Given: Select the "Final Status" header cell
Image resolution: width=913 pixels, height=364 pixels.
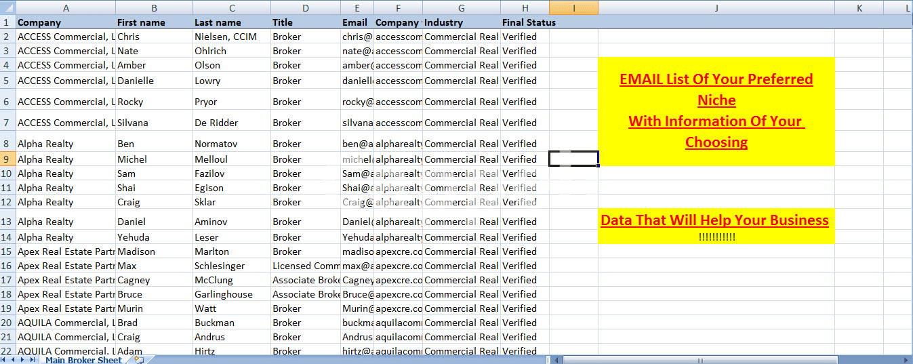Looking at the screenshot, I should click(x=525, y=22).
